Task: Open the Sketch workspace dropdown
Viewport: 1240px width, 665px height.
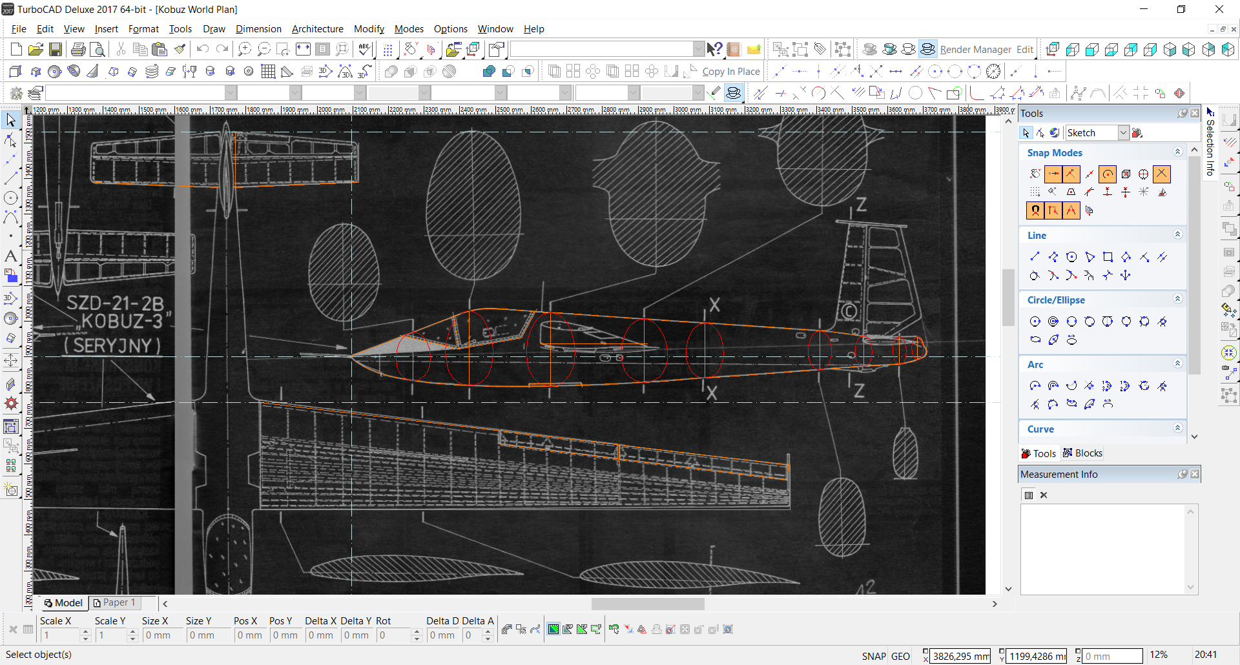Action: click(x=1123, y=133)
